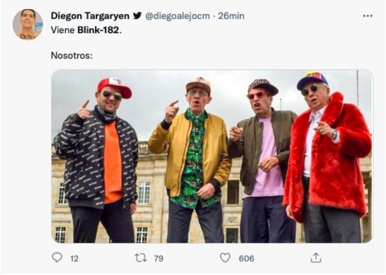Click the Twitter bird badge beside the name
The image size is (386, 275).
click(x=137, y=16)
